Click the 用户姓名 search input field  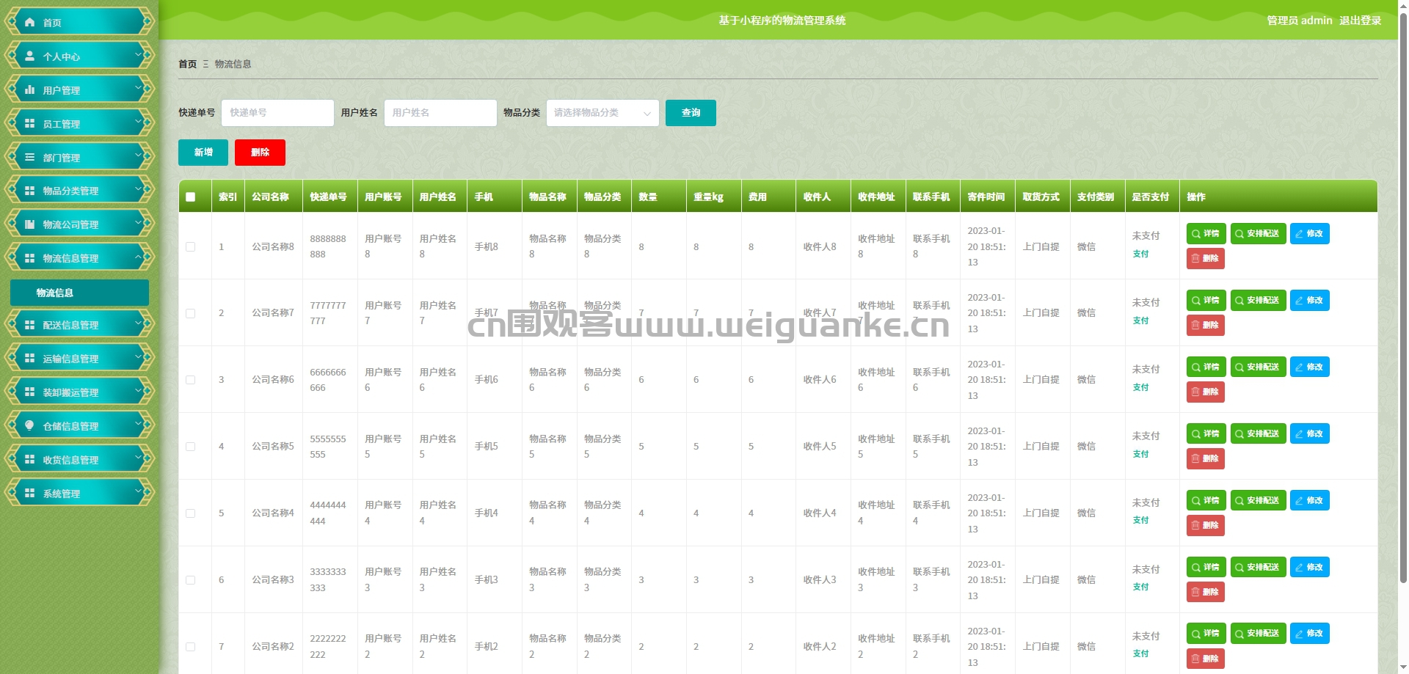tap(440, 113)
